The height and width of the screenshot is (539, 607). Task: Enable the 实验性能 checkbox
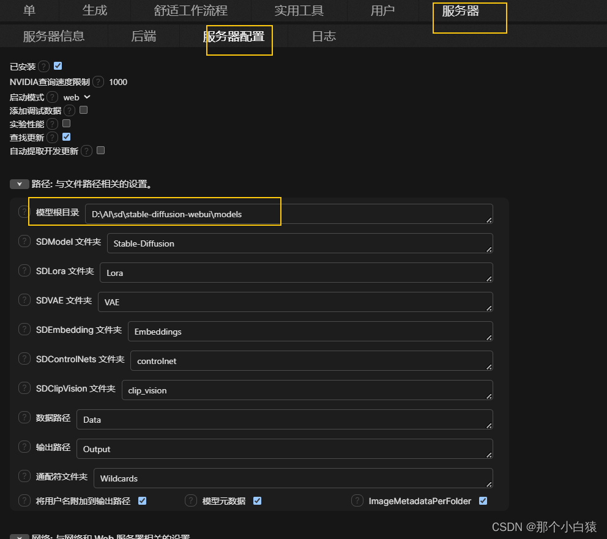pos(67,123)
